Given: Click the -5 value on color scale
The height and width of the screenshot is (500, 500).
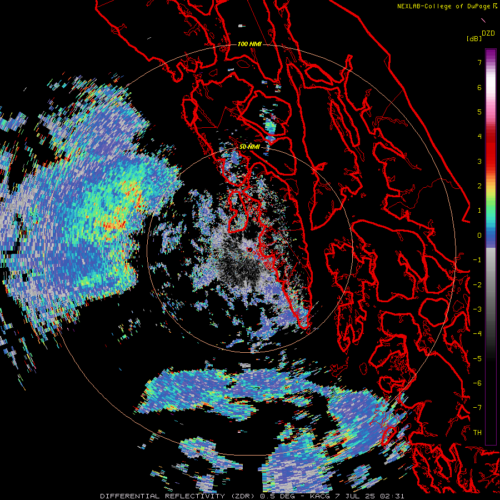Looking at the screenshot, I should 477,359.
